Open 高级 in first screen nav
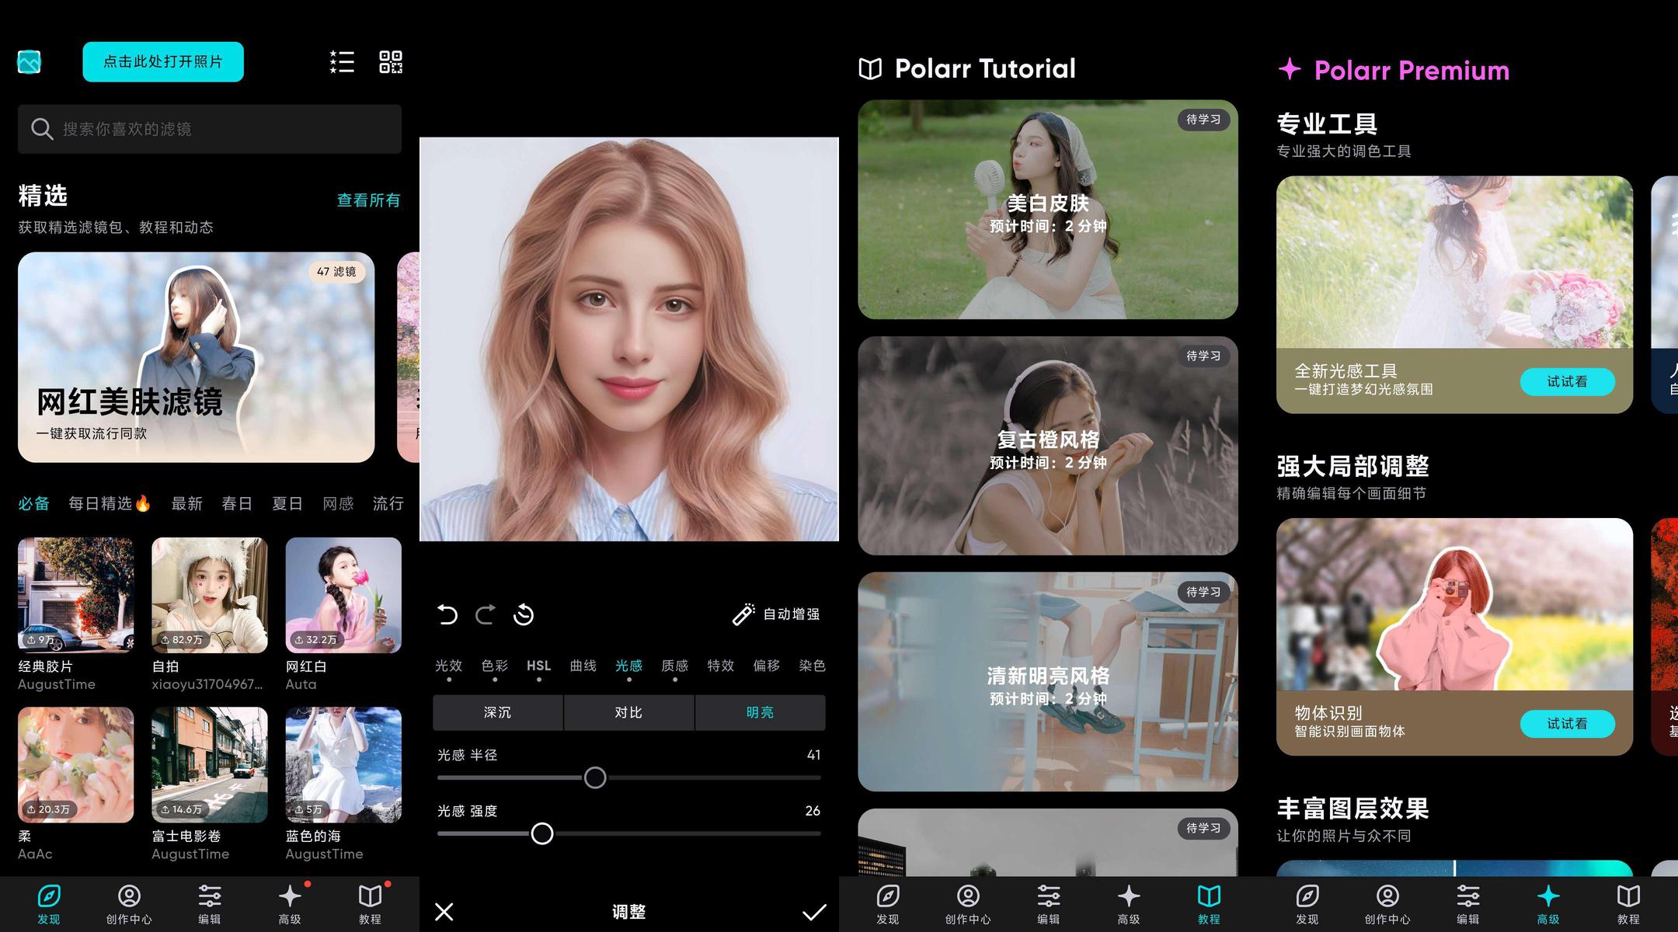 pos(290,905)
